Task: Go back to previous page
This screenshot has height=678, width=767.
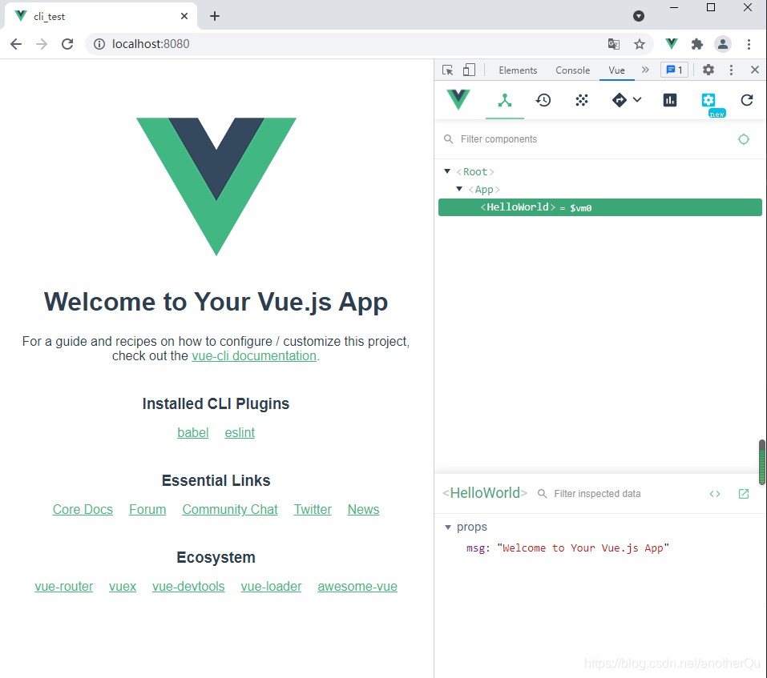Action: (x=16, y=44)
